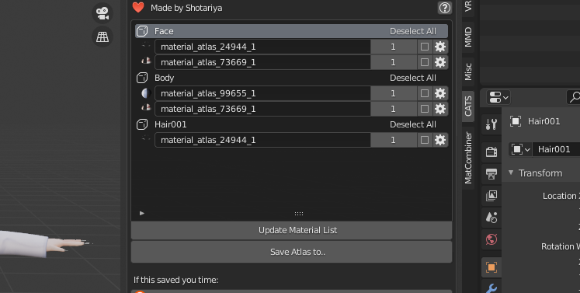Screen dimensions: 580x293
Task: Open Tool properties tab icon
Action: [x=491, y=124]
